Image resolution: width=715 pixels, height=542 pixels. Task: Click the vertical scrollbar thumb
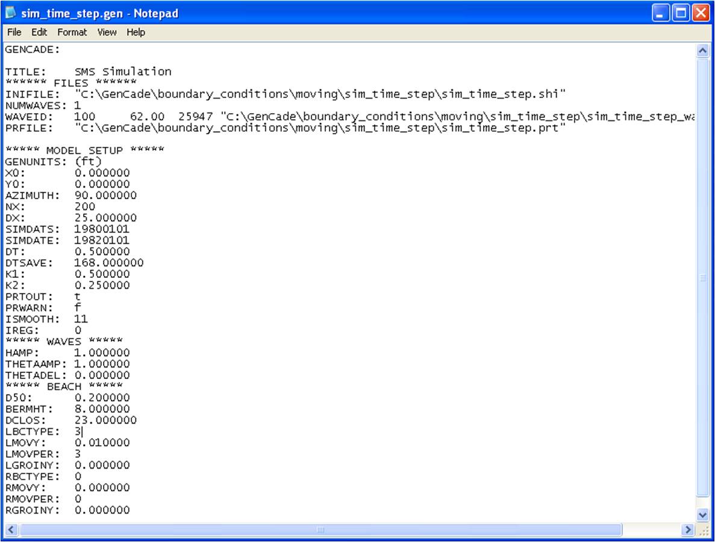pyautogui.click(x=703, y=277)
